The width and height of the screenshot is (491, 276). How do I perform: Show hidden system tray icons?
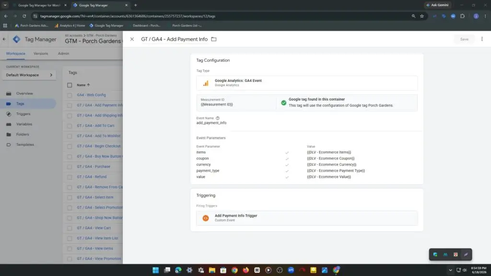[x=450, y=270]
